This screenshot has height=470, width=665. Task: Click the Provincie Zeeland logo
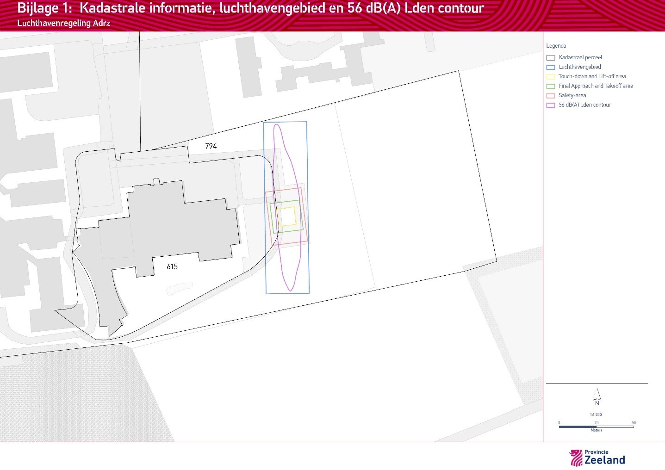point(597,458)
